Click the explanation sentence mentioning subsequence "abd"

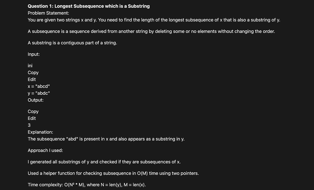tap(106, 139)
